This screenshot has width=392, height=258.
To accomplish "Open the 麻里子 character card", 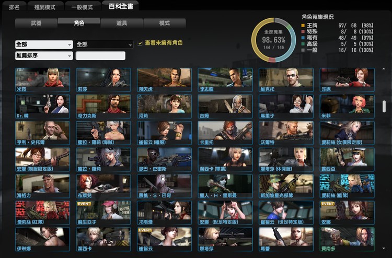I will [286, 107].
